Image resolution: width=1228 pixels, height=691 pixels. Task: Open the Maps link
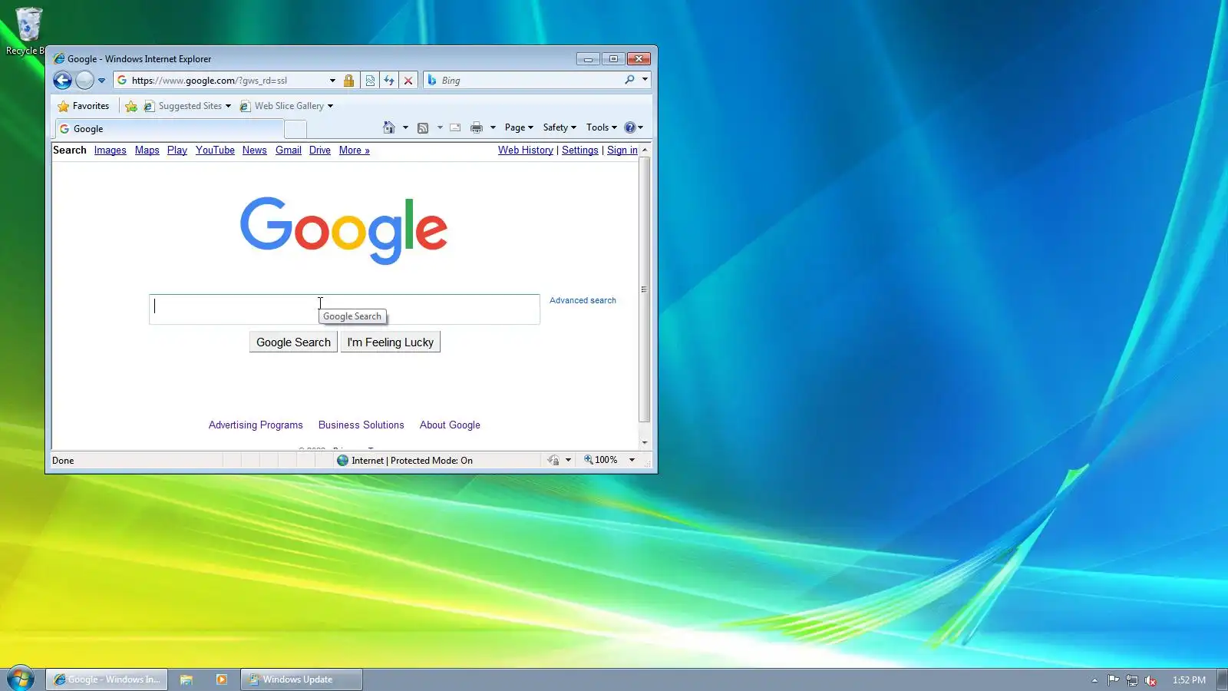(147, 150)
